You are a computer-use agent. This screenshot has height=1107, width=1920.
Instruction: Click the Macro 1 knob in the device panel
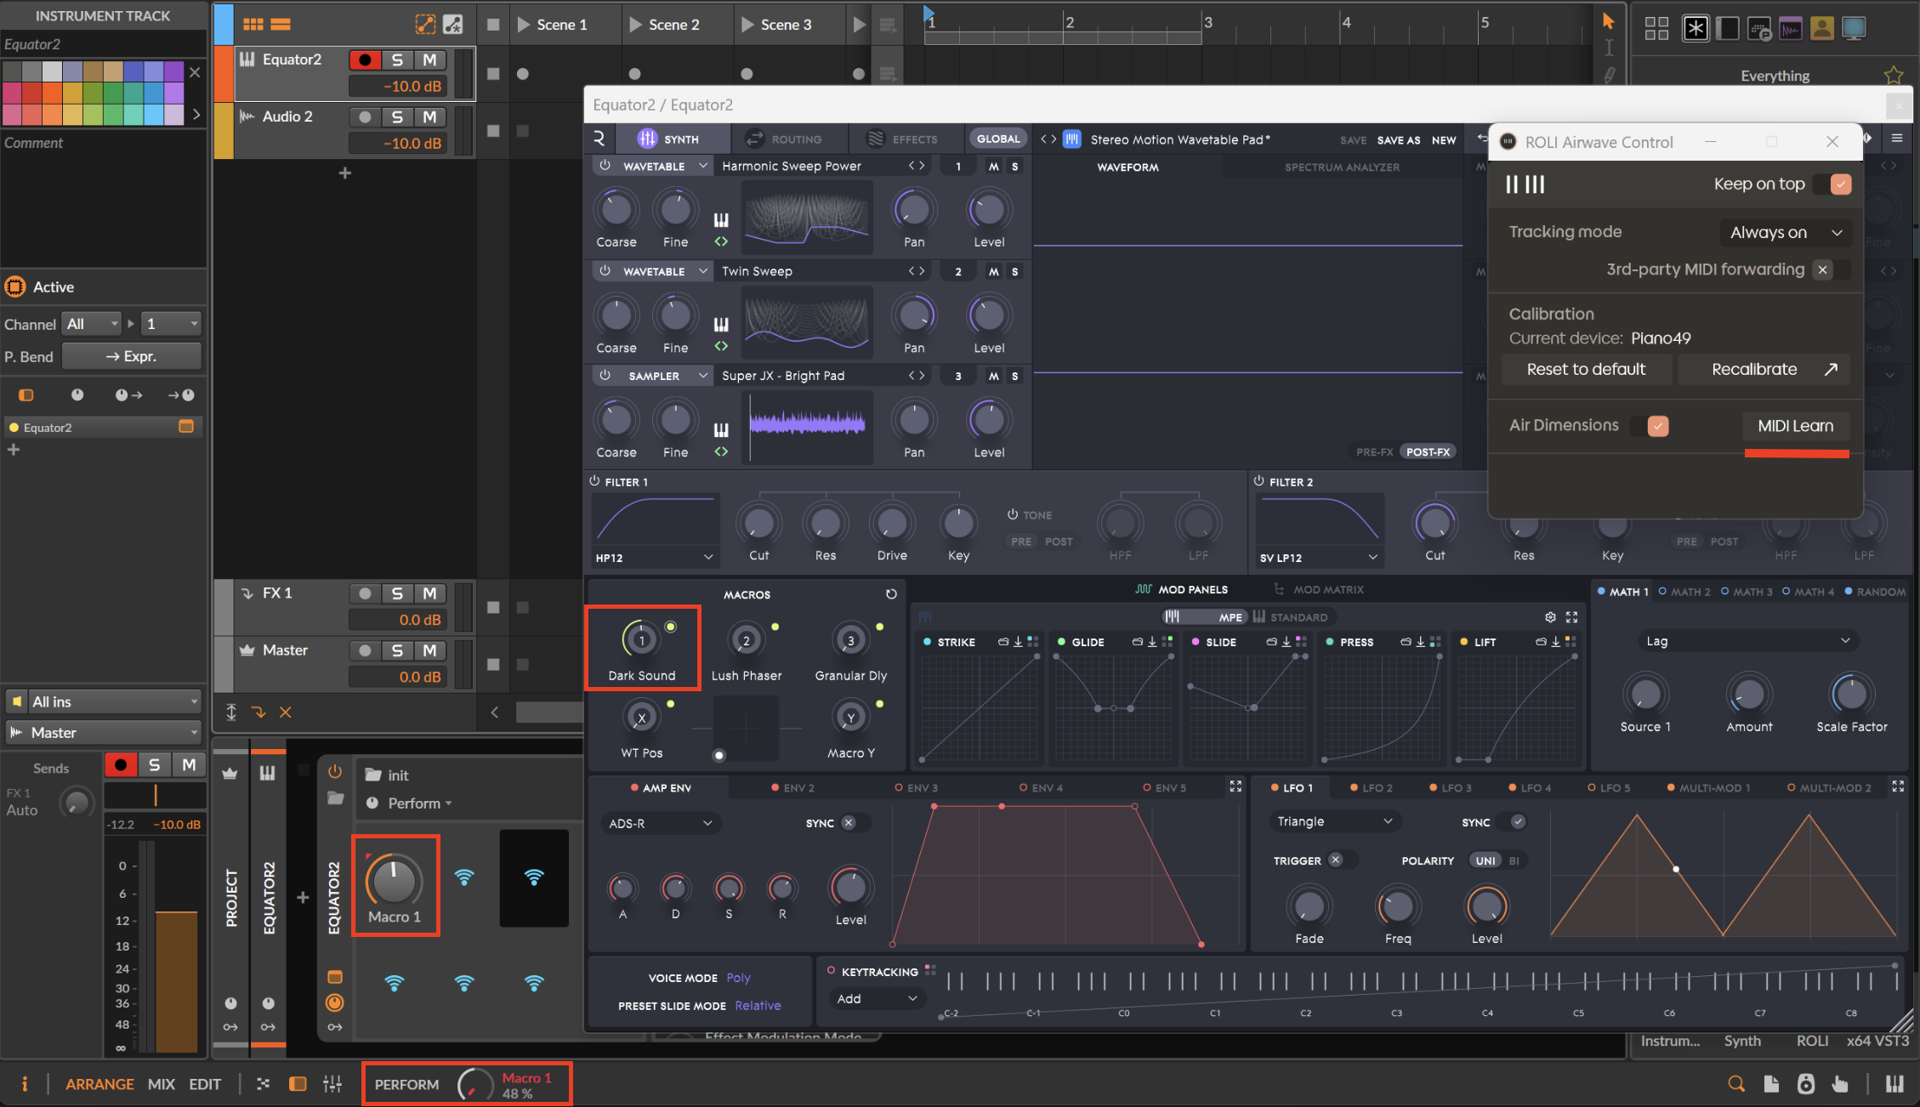tap(394, 881)
